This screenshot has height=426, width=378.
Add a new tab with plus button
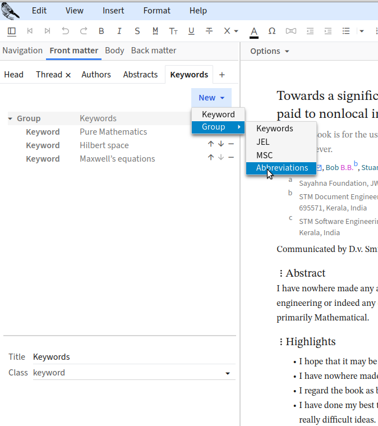coord(222,75)
